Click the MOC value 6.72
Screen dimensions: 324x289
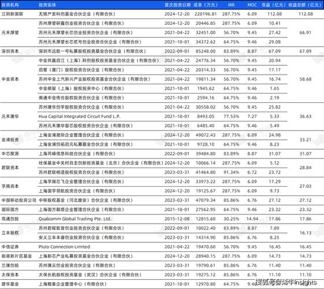tap(252, 172)
